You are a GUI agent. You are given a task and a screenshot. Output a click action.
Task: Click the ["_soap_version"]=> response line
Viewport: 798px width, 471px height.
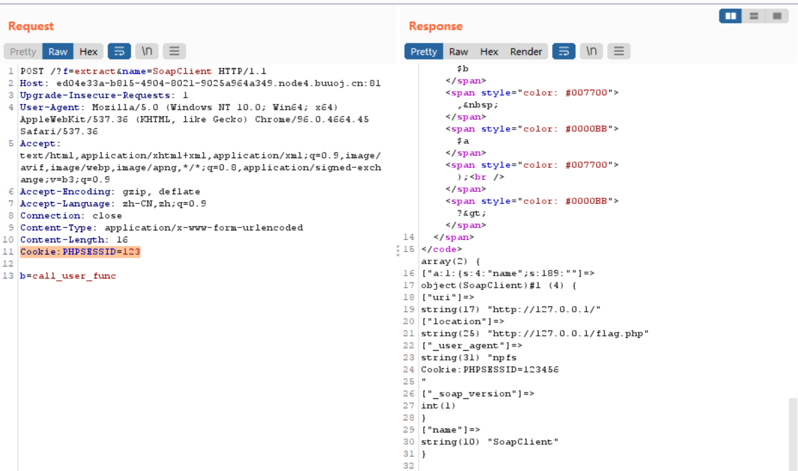[x=478, y=394]
